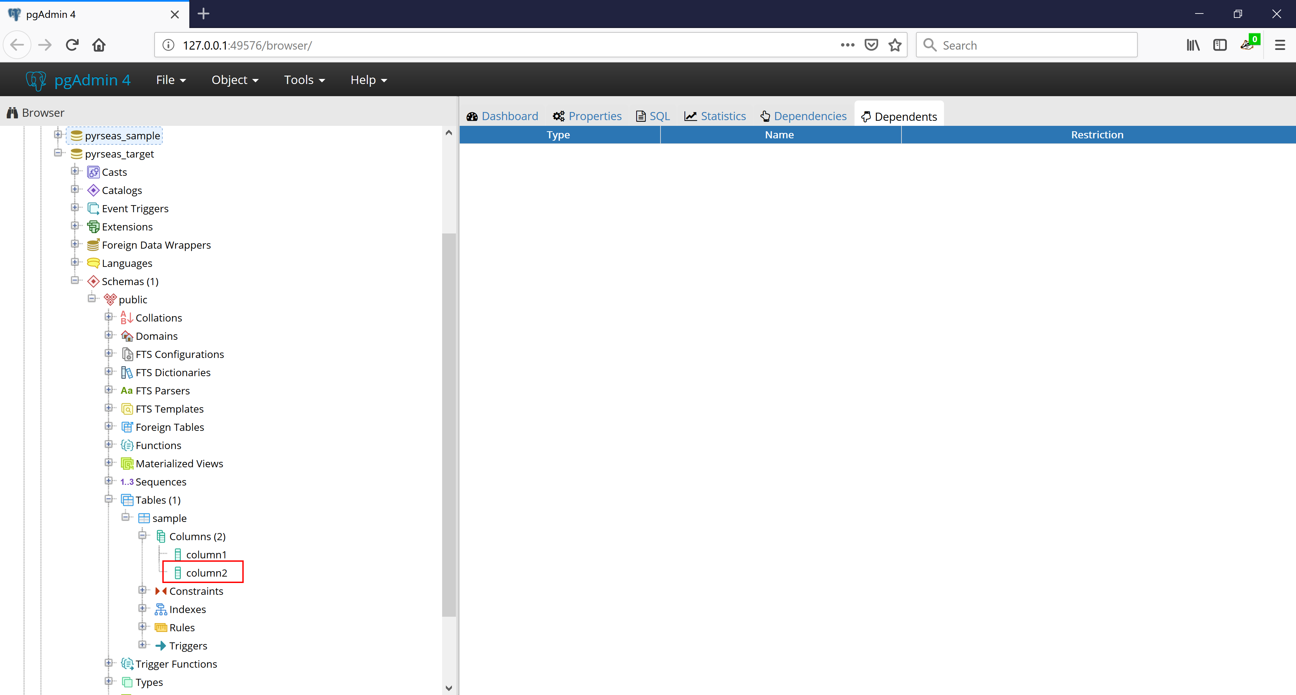The height and width of the screenshot is (695, 1296).
Task: Click the public schema icon
Action: tap(110, 299)
